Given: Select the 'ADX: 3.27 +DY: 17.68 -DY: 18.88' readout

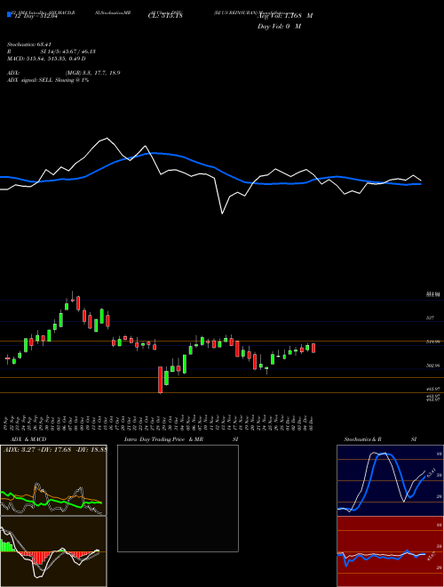Looking at the screenshot, I should click(x=55, y=450).
